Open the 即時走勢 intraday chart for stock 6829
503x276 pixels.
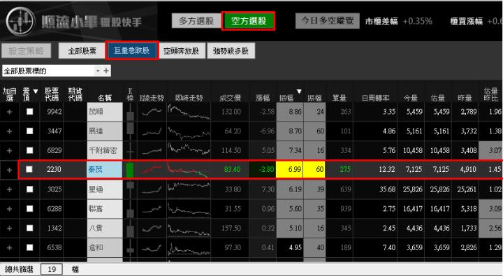189,150
